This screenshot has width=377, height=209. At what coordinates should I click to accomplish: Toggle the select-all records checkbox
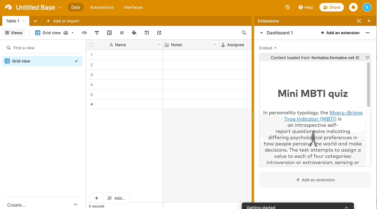91,44
